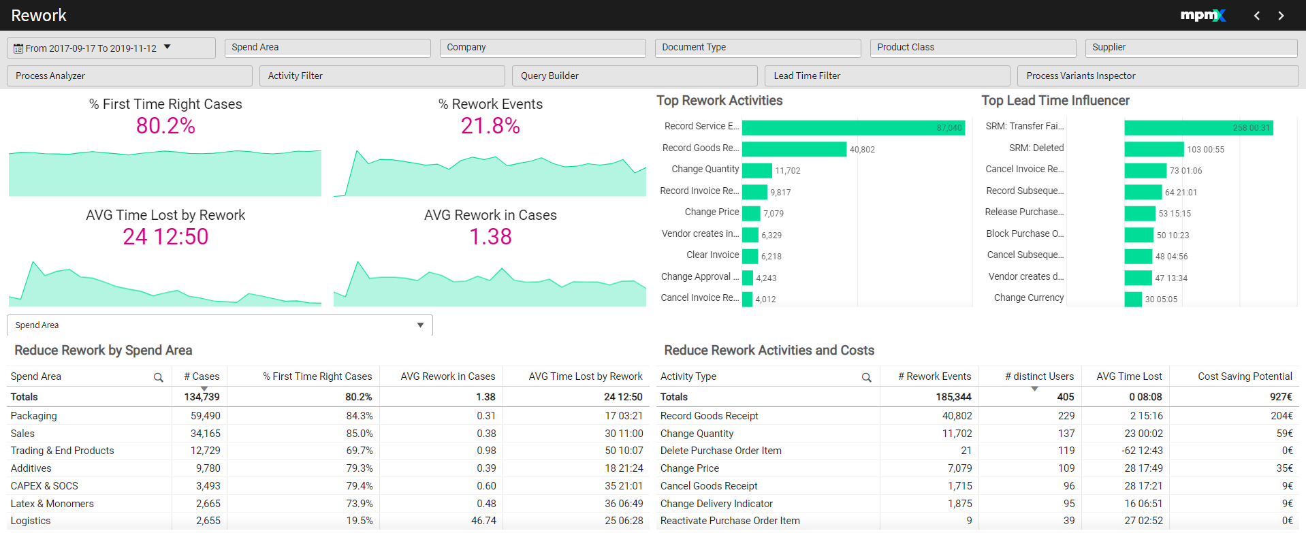The height and width of the screenshot is (533, 1306).
Task: Select Sales spend area row
Action: tap(327, 434)
